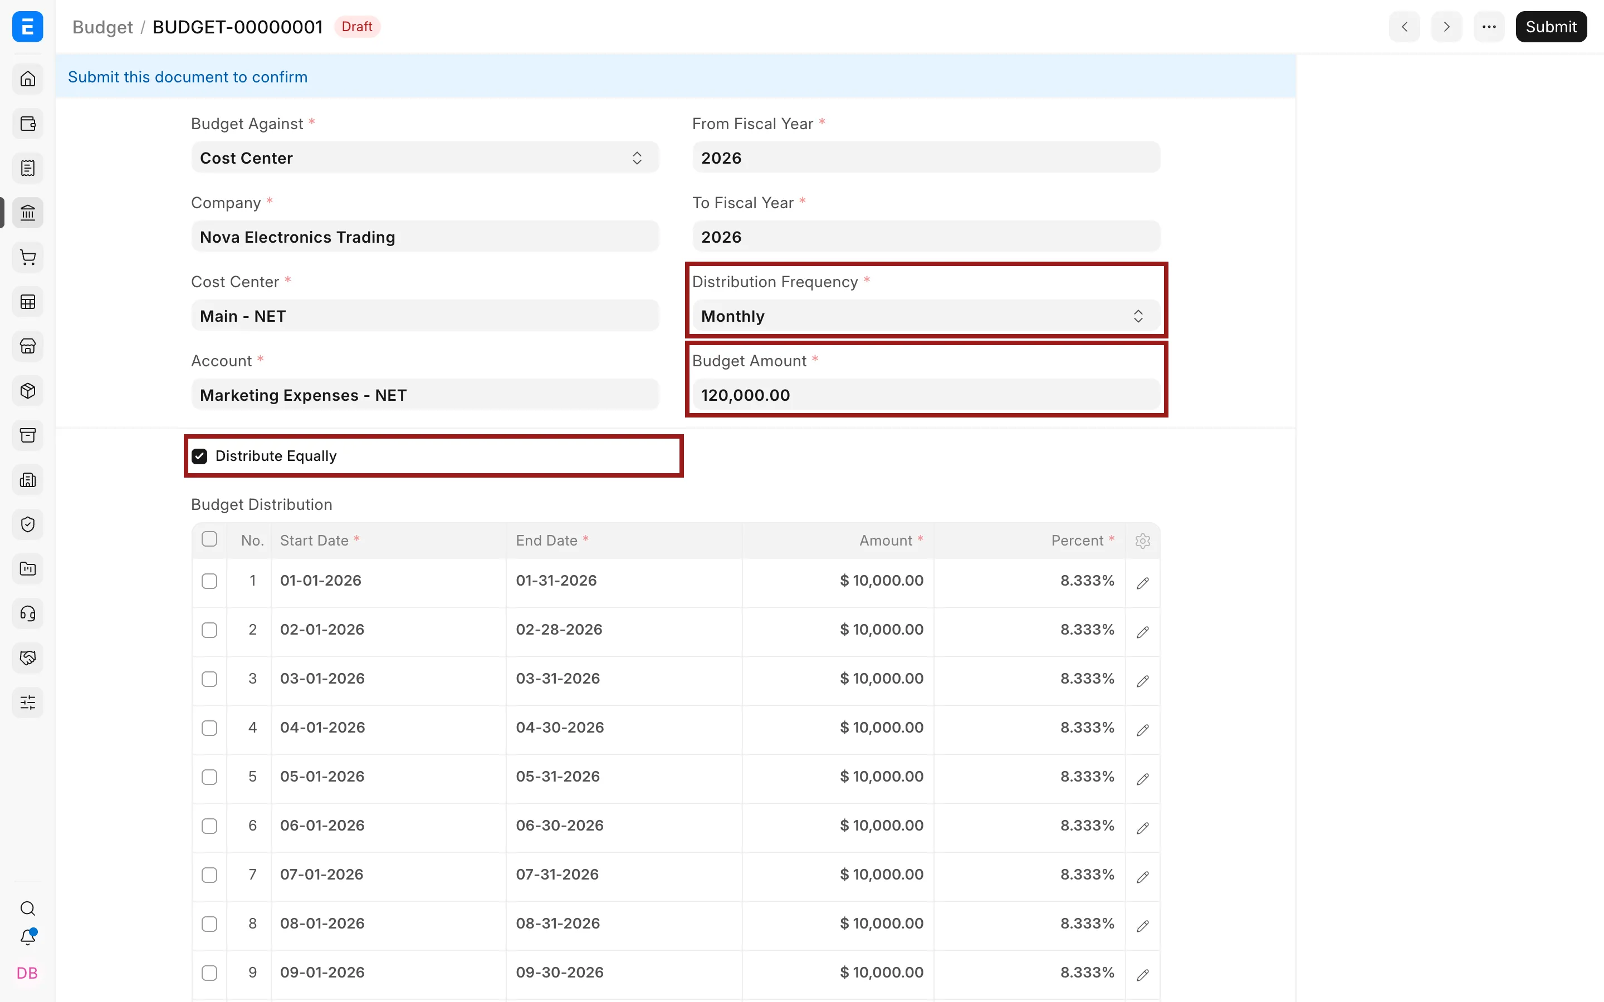This screenshot has width=1604, height=1002.
Task: Click the Budget breadcrumb link
Action: tap(102, 27)
